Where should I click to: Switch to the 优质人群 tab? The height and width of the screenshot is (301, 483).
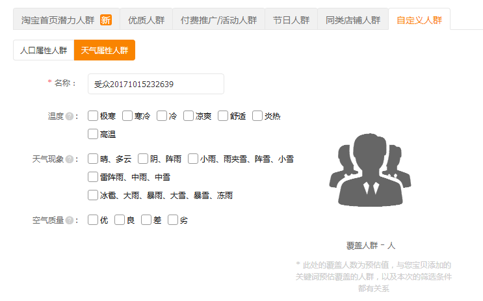pyautogui.click(x=146, y=20)
